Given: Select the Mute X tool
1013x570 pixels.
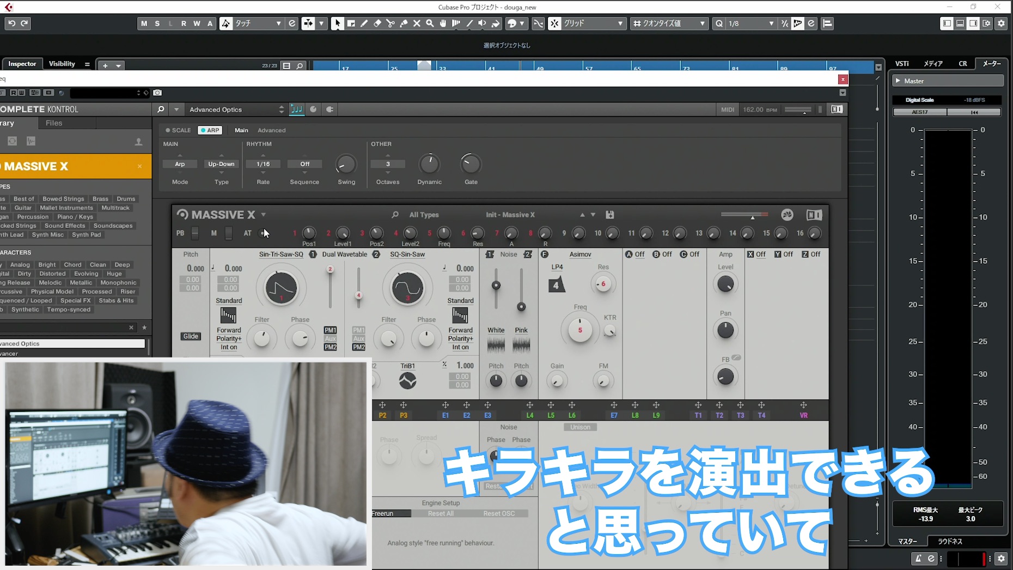Looking at the screenshot, I should (x=417, y=23).
